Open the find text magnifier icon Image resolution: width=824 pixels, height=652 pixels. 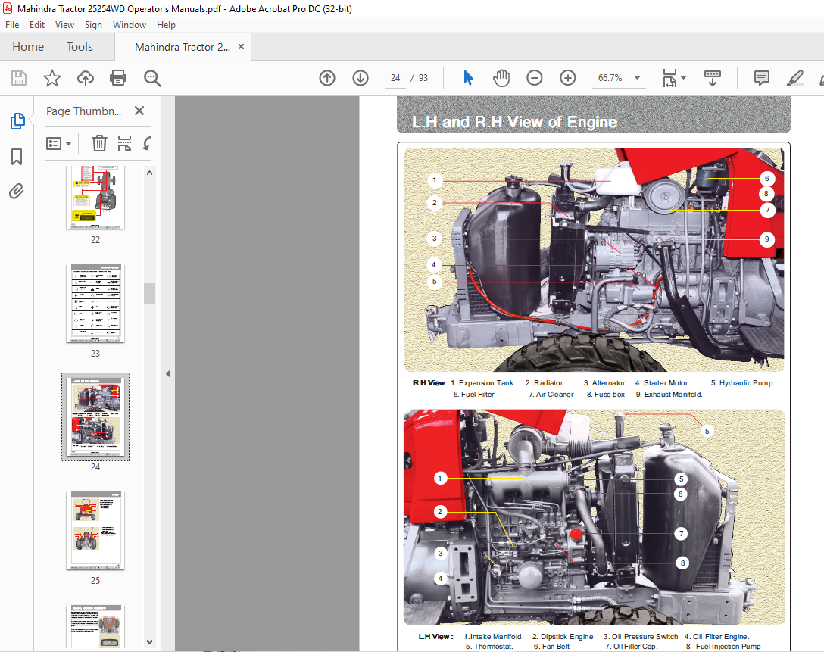[x=152, y=78]
